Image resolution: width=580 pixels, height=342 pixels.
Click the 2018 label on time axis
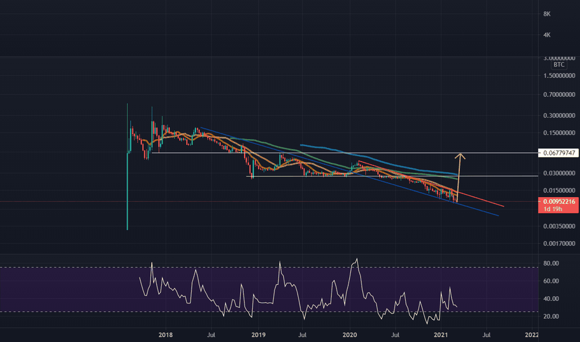166,335
